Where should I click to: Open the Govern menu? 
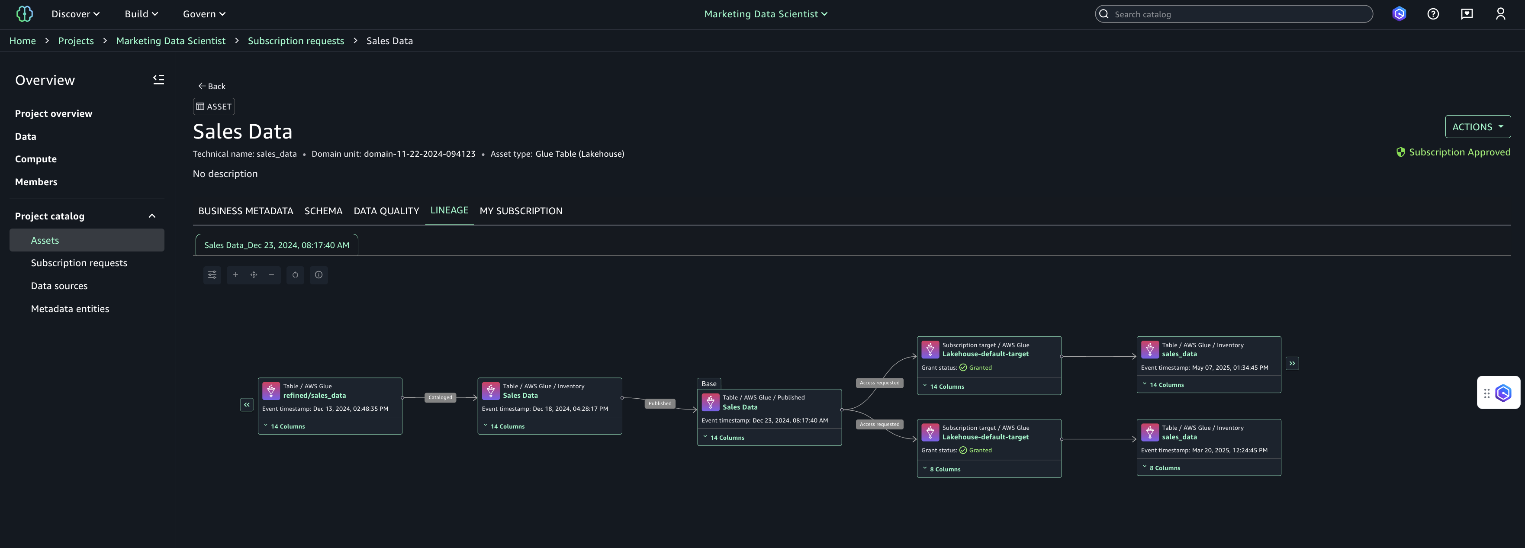(203, 13)
